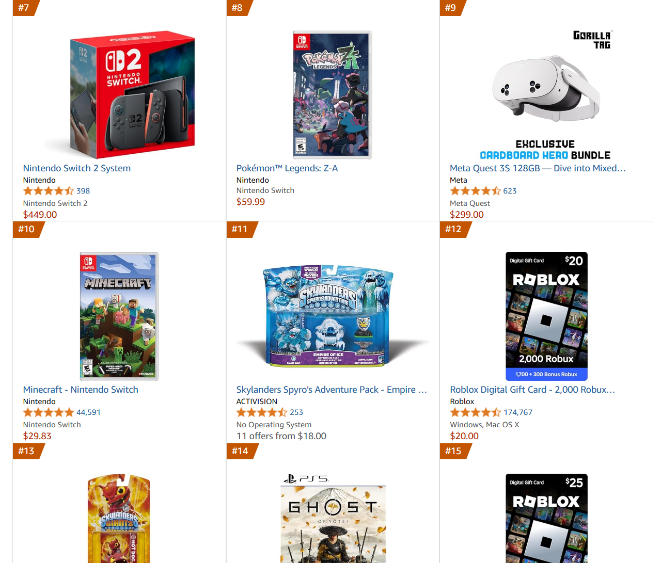661x563 pixels.
Task: Open the $20 Roblox gift card image
Action: pyautogui.click(x=546, y=316)
